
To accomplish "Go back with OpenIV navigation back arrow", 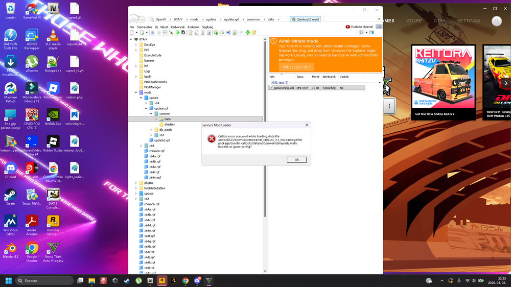I will pyautogui.click(x=133, y=19).
